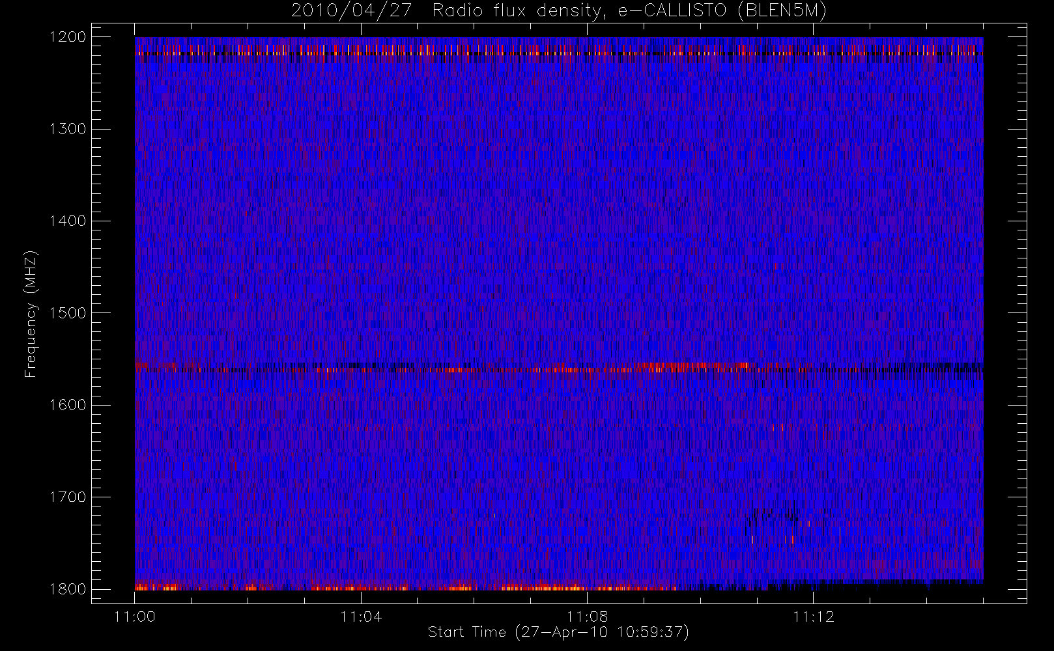Click the orange interference line near 1220 MHz
The width and height of the screenshot is (1054, 651).
tap(559, 53)
